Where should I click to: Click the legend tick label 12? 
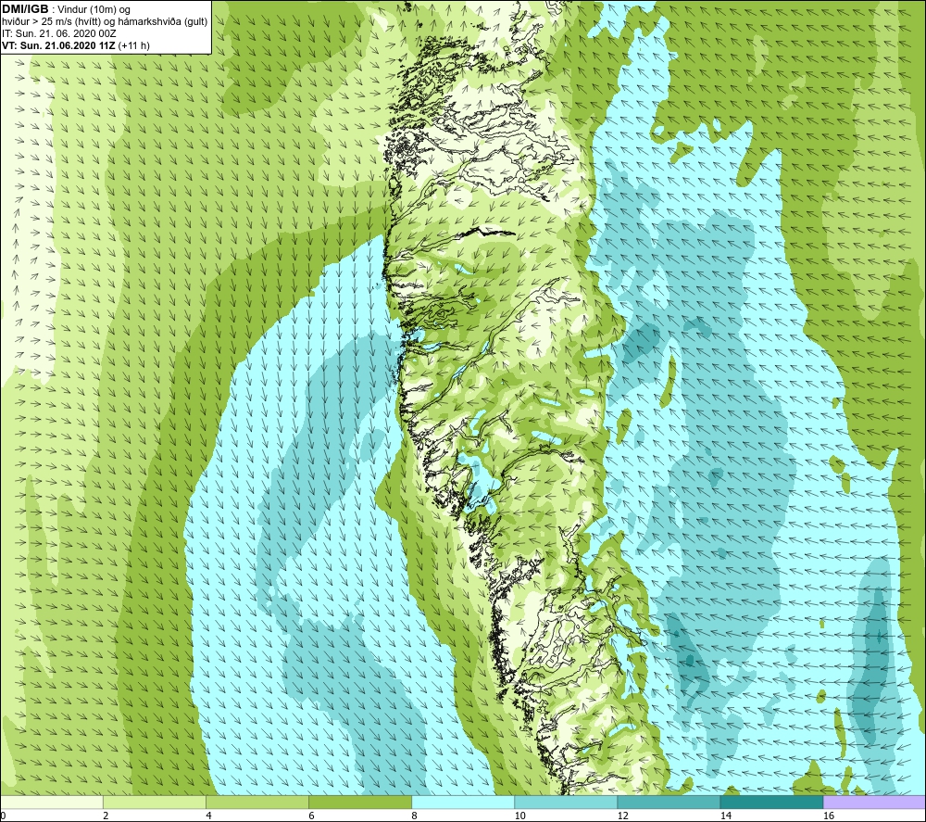(x=622, y=816)
